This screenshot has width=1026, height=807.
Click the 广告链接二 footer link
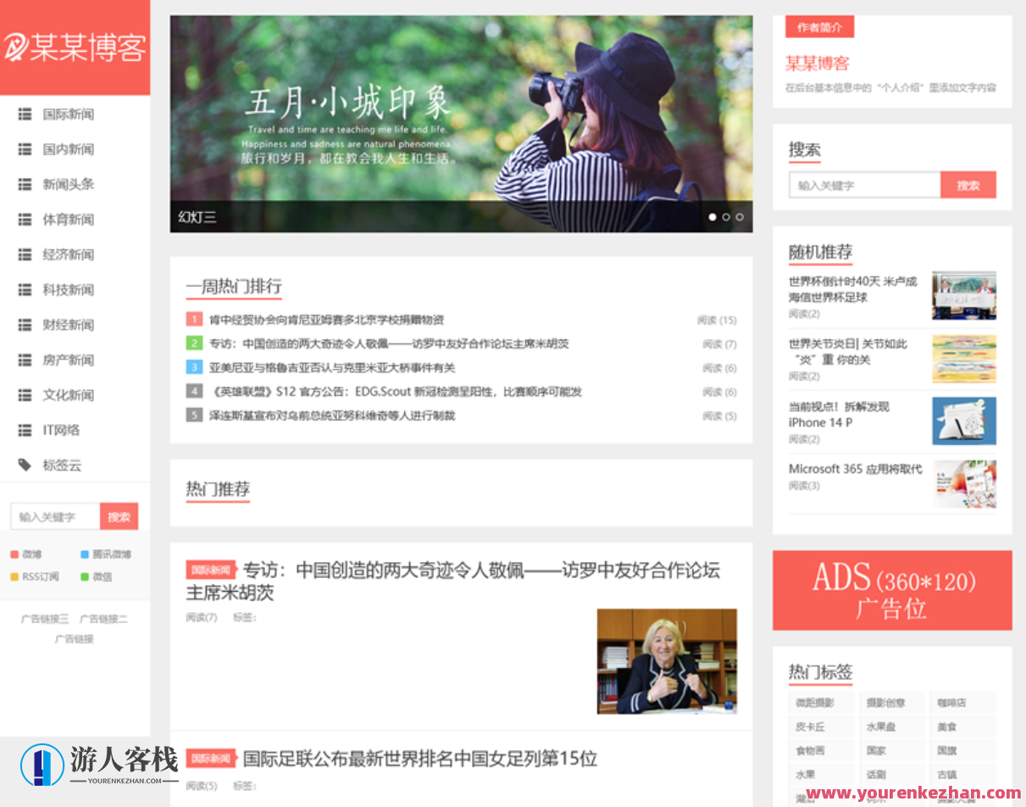pos(104,618)
